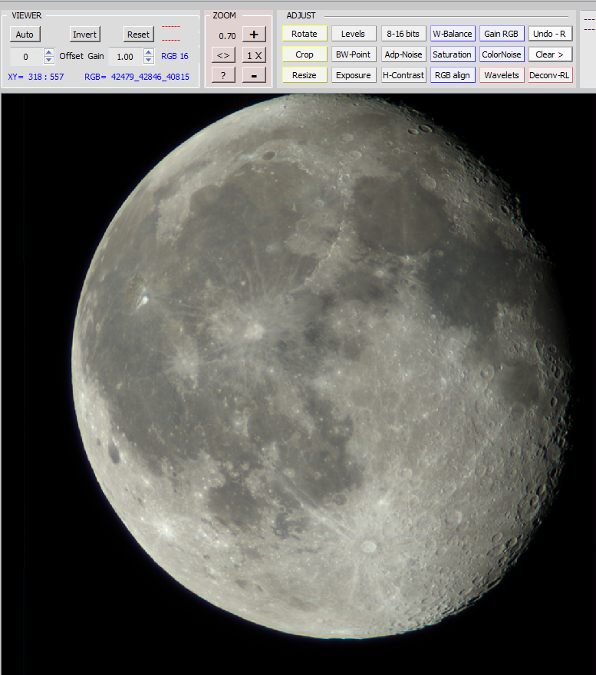The height and width of the screenshot is (675, 596).
Task: Decrease the Gain with its down arrow
Action: (149, 61)
